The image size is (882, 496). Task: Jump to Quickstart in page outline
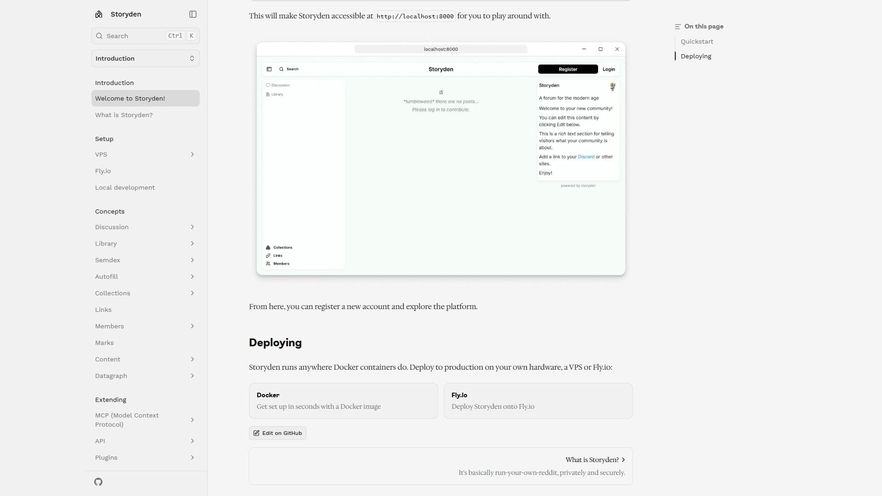pos(697,41)
